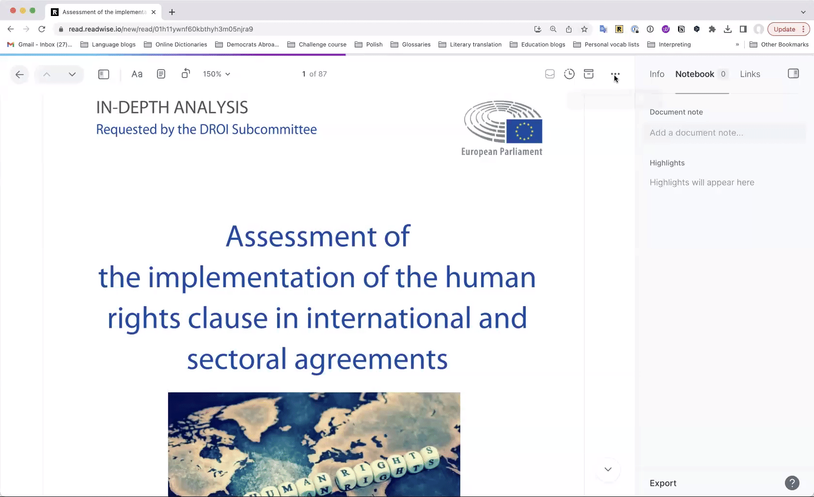Viewport: 814px width, 497px height.
Task: Bookmark this page with star icon
Action: [584, 29]
